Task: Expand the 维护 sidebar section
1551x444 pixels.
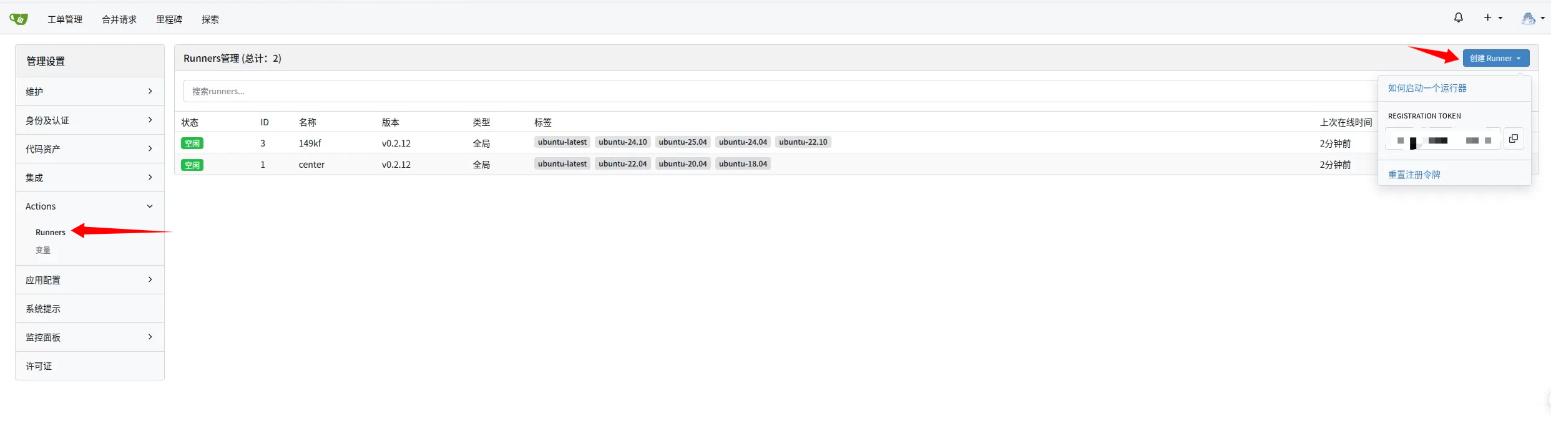Action: tap(89, 92)
